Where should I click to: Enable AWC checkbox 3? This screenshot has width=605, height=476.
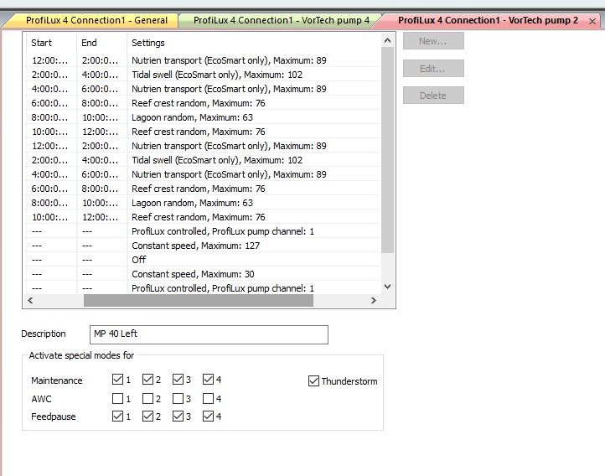(x=178, y=398)
